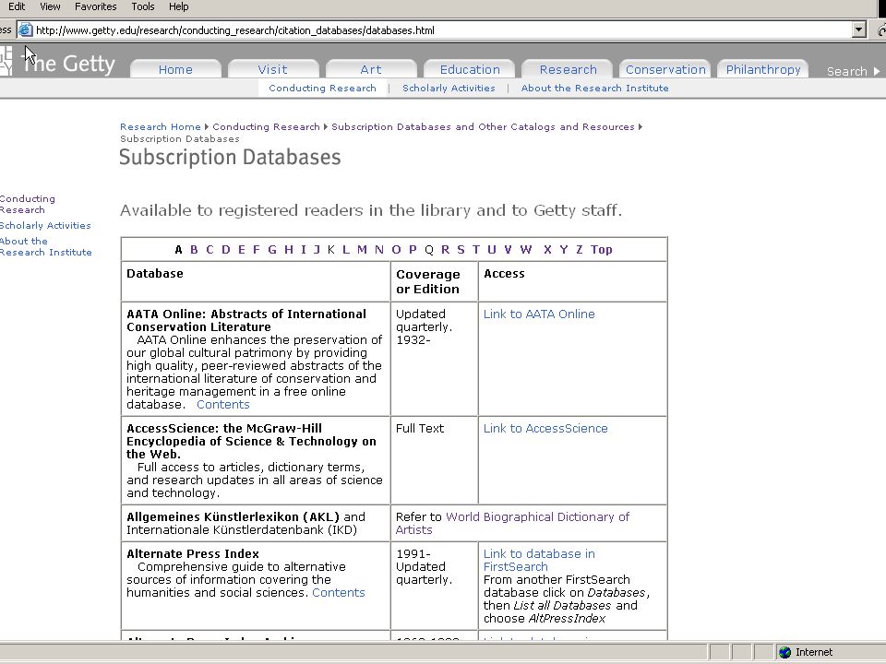
Task: Click the Search label in Getty header
Action: (x=846, y=71)
